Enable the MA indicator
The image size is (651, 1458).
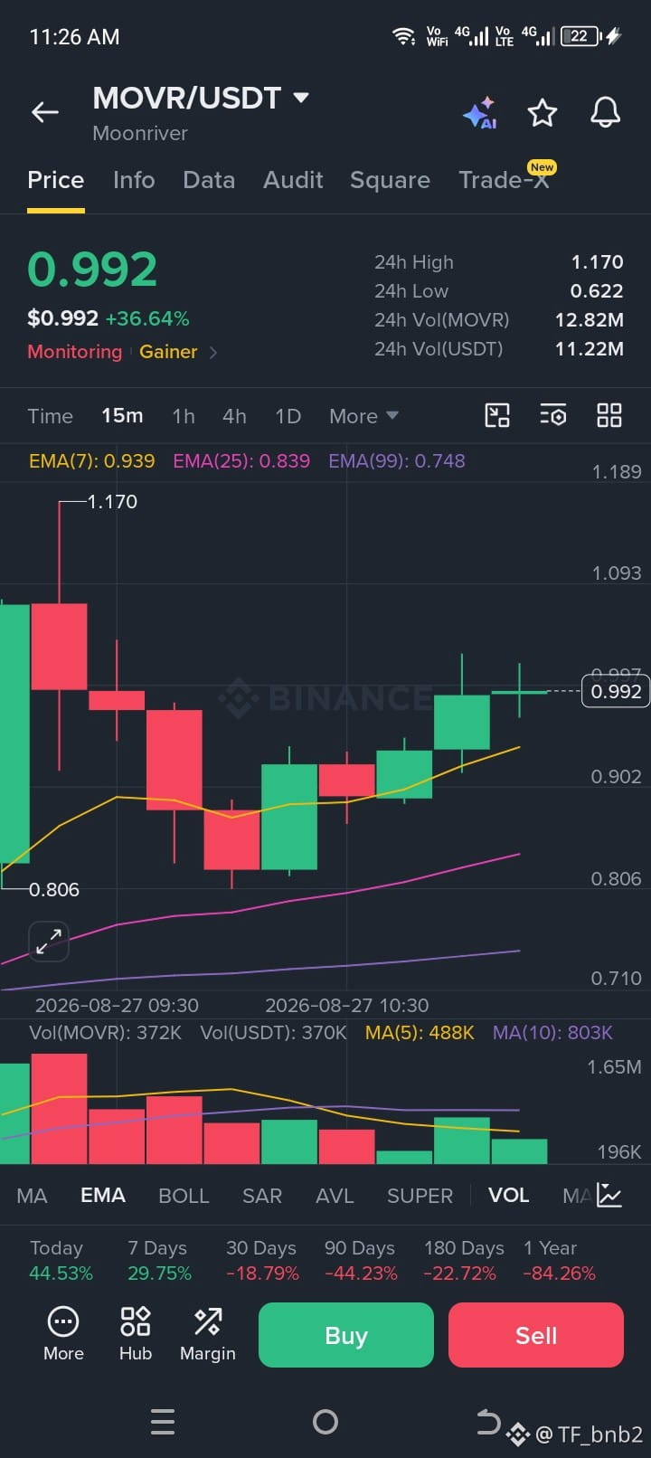tap(32, 1196)
